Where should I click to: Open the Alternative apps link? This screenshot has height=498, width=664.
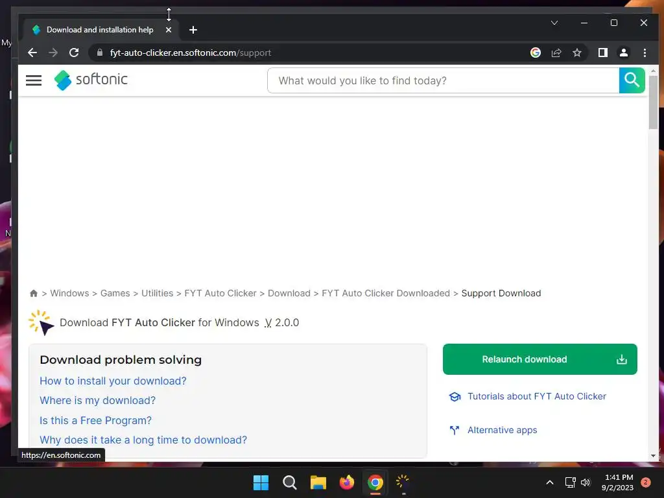click(503, 431)
